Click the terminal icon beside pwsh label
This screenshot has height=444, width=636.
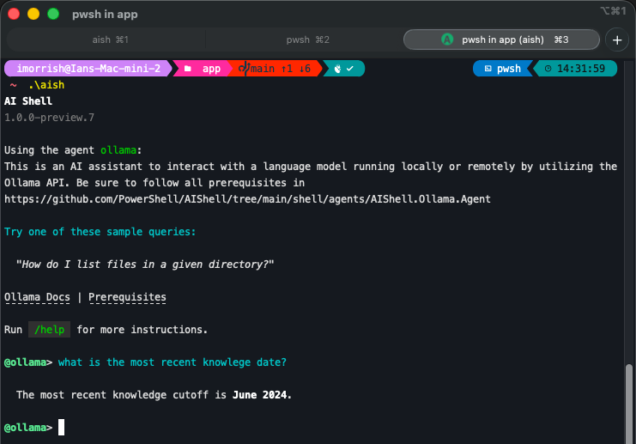click(x=488, y=69)
